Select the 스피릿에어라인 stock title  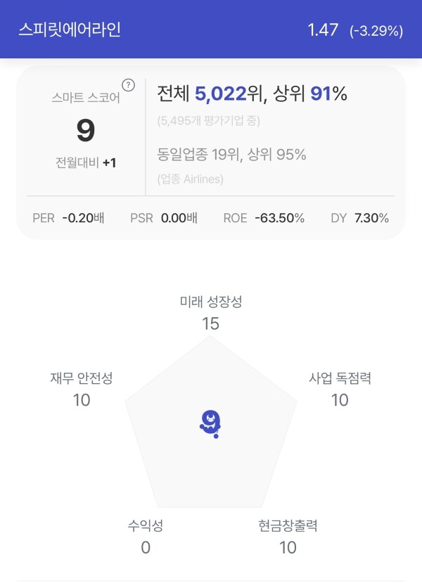click(70, 30)
